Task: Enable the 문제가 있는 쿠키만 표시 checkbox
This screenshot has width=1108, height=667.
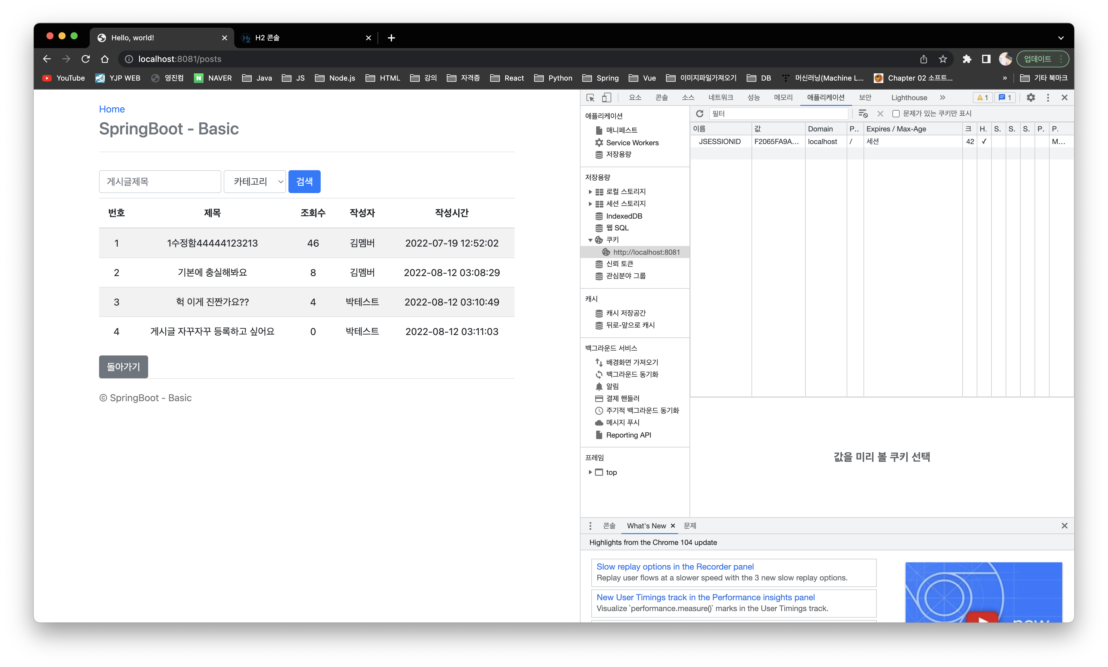Action: (895, 114)
